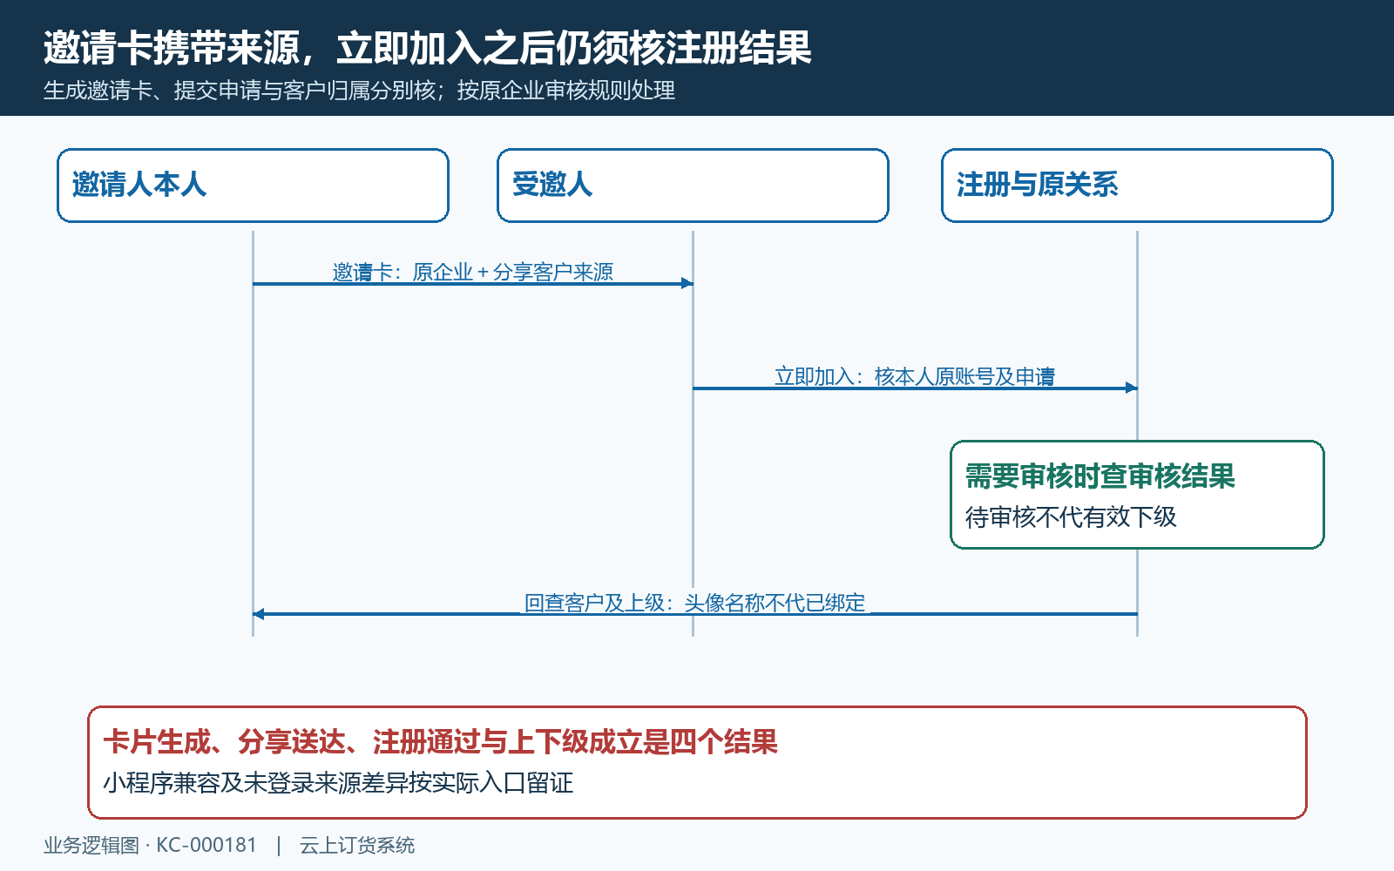Viewport: 1394px width, 871px height.
Task: Click the 注册与原关系 participant box
Action: point(1137,186)
